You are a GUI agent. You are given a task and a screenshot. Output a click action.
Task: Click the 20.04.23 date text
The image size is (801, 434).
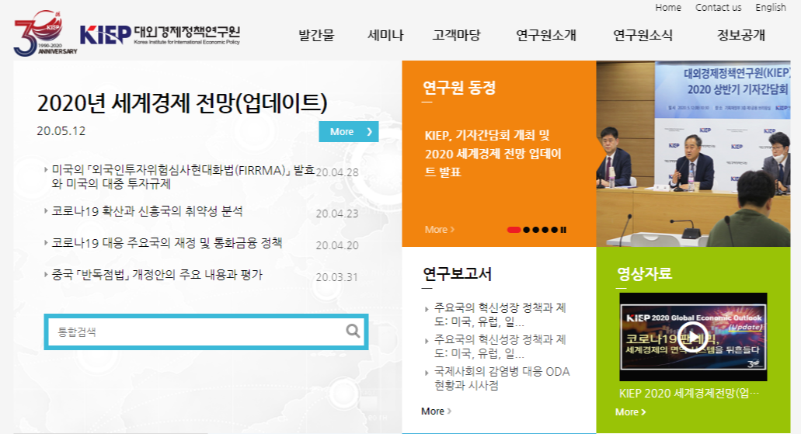click(x=337, y=214)
